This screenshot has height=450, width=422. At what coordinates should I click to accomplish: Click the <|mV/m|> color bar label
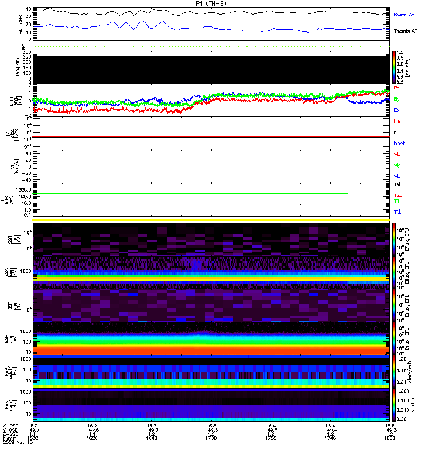(411, 372)
